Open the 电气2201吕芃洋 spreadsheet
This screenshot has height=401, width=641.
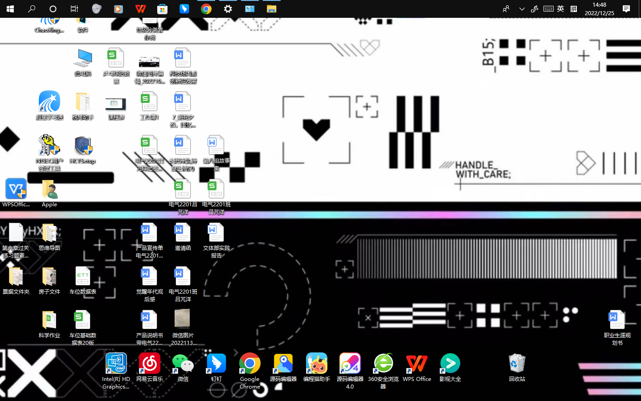point(183,197)
